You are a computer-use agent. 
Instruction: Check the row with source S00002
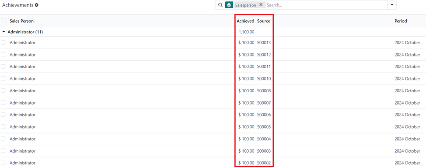point(3,163)
